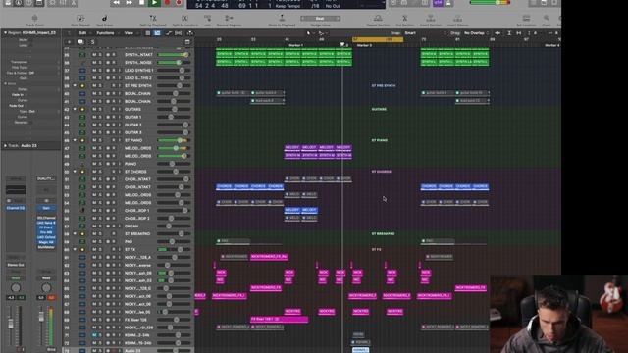The width and height of the screenshot is (628, 353).
Task: Expand the Track Audio 23 inspector section
Action: coord(5,146)
